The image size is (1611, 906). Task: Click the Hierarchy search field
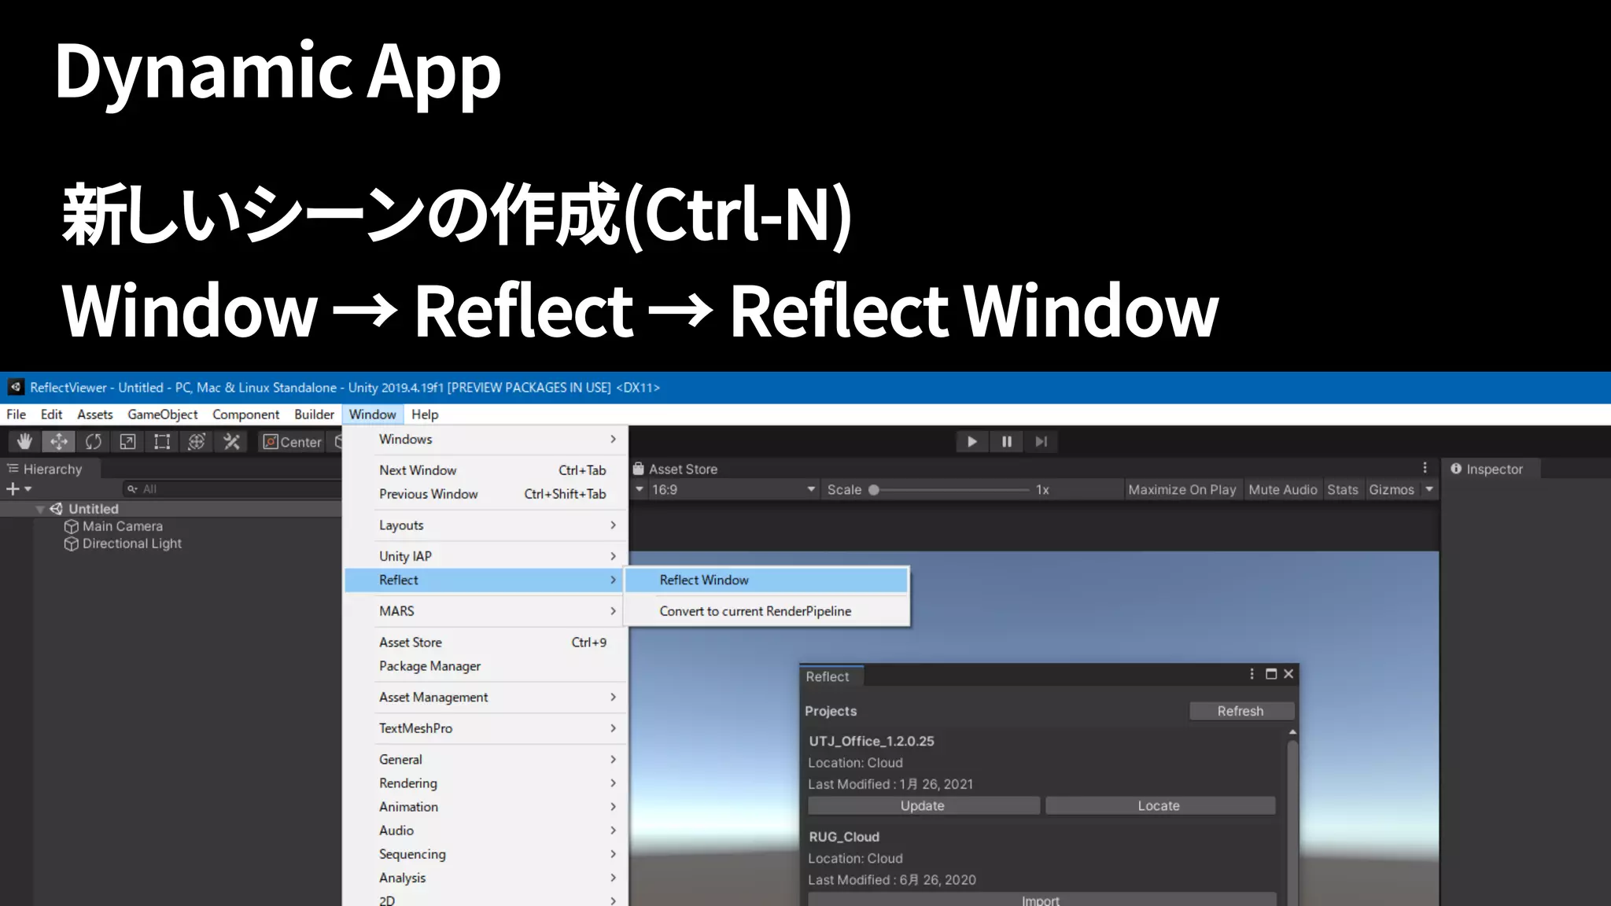[x=232, y=489]
